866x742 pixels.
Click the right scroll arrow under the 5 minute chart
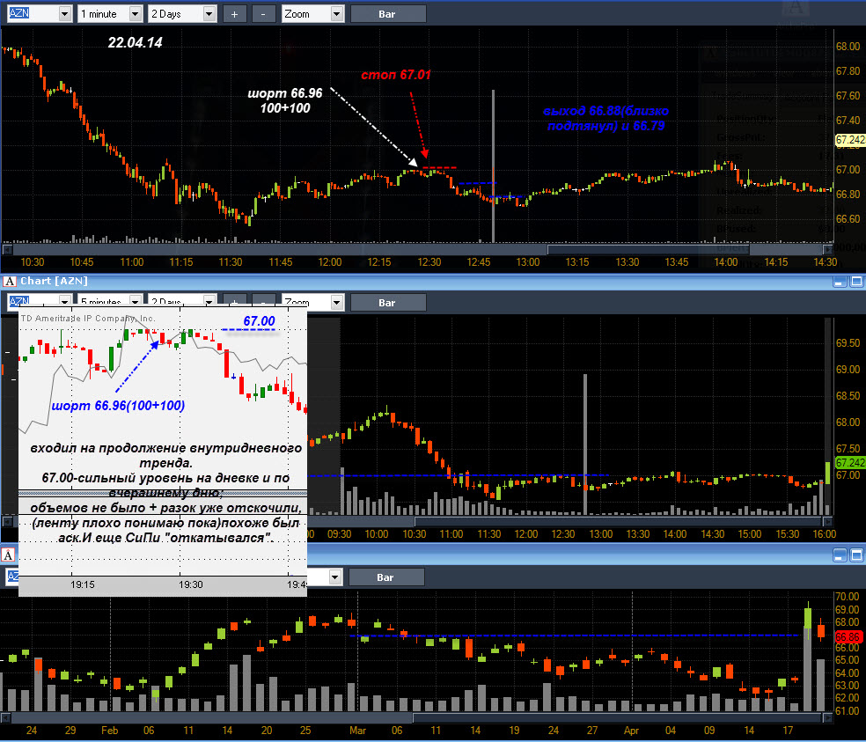click(827, 521)
